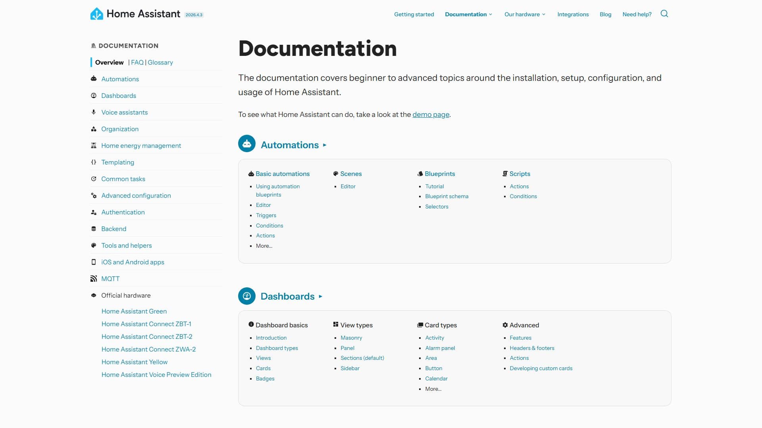
Task: Click the large Automations circle icon
Action: (247, 143)
